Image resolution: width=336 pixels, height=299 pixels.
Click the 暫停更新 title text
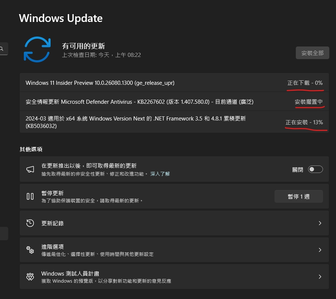52,193
